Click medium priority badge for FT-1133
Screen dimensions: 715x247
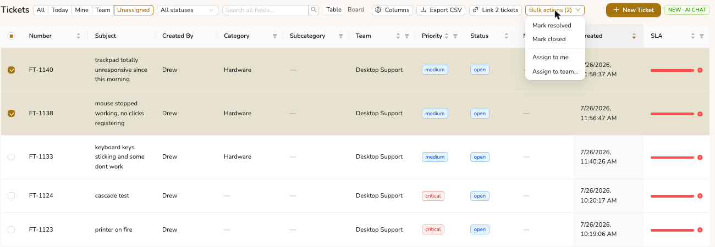point(435,157)
